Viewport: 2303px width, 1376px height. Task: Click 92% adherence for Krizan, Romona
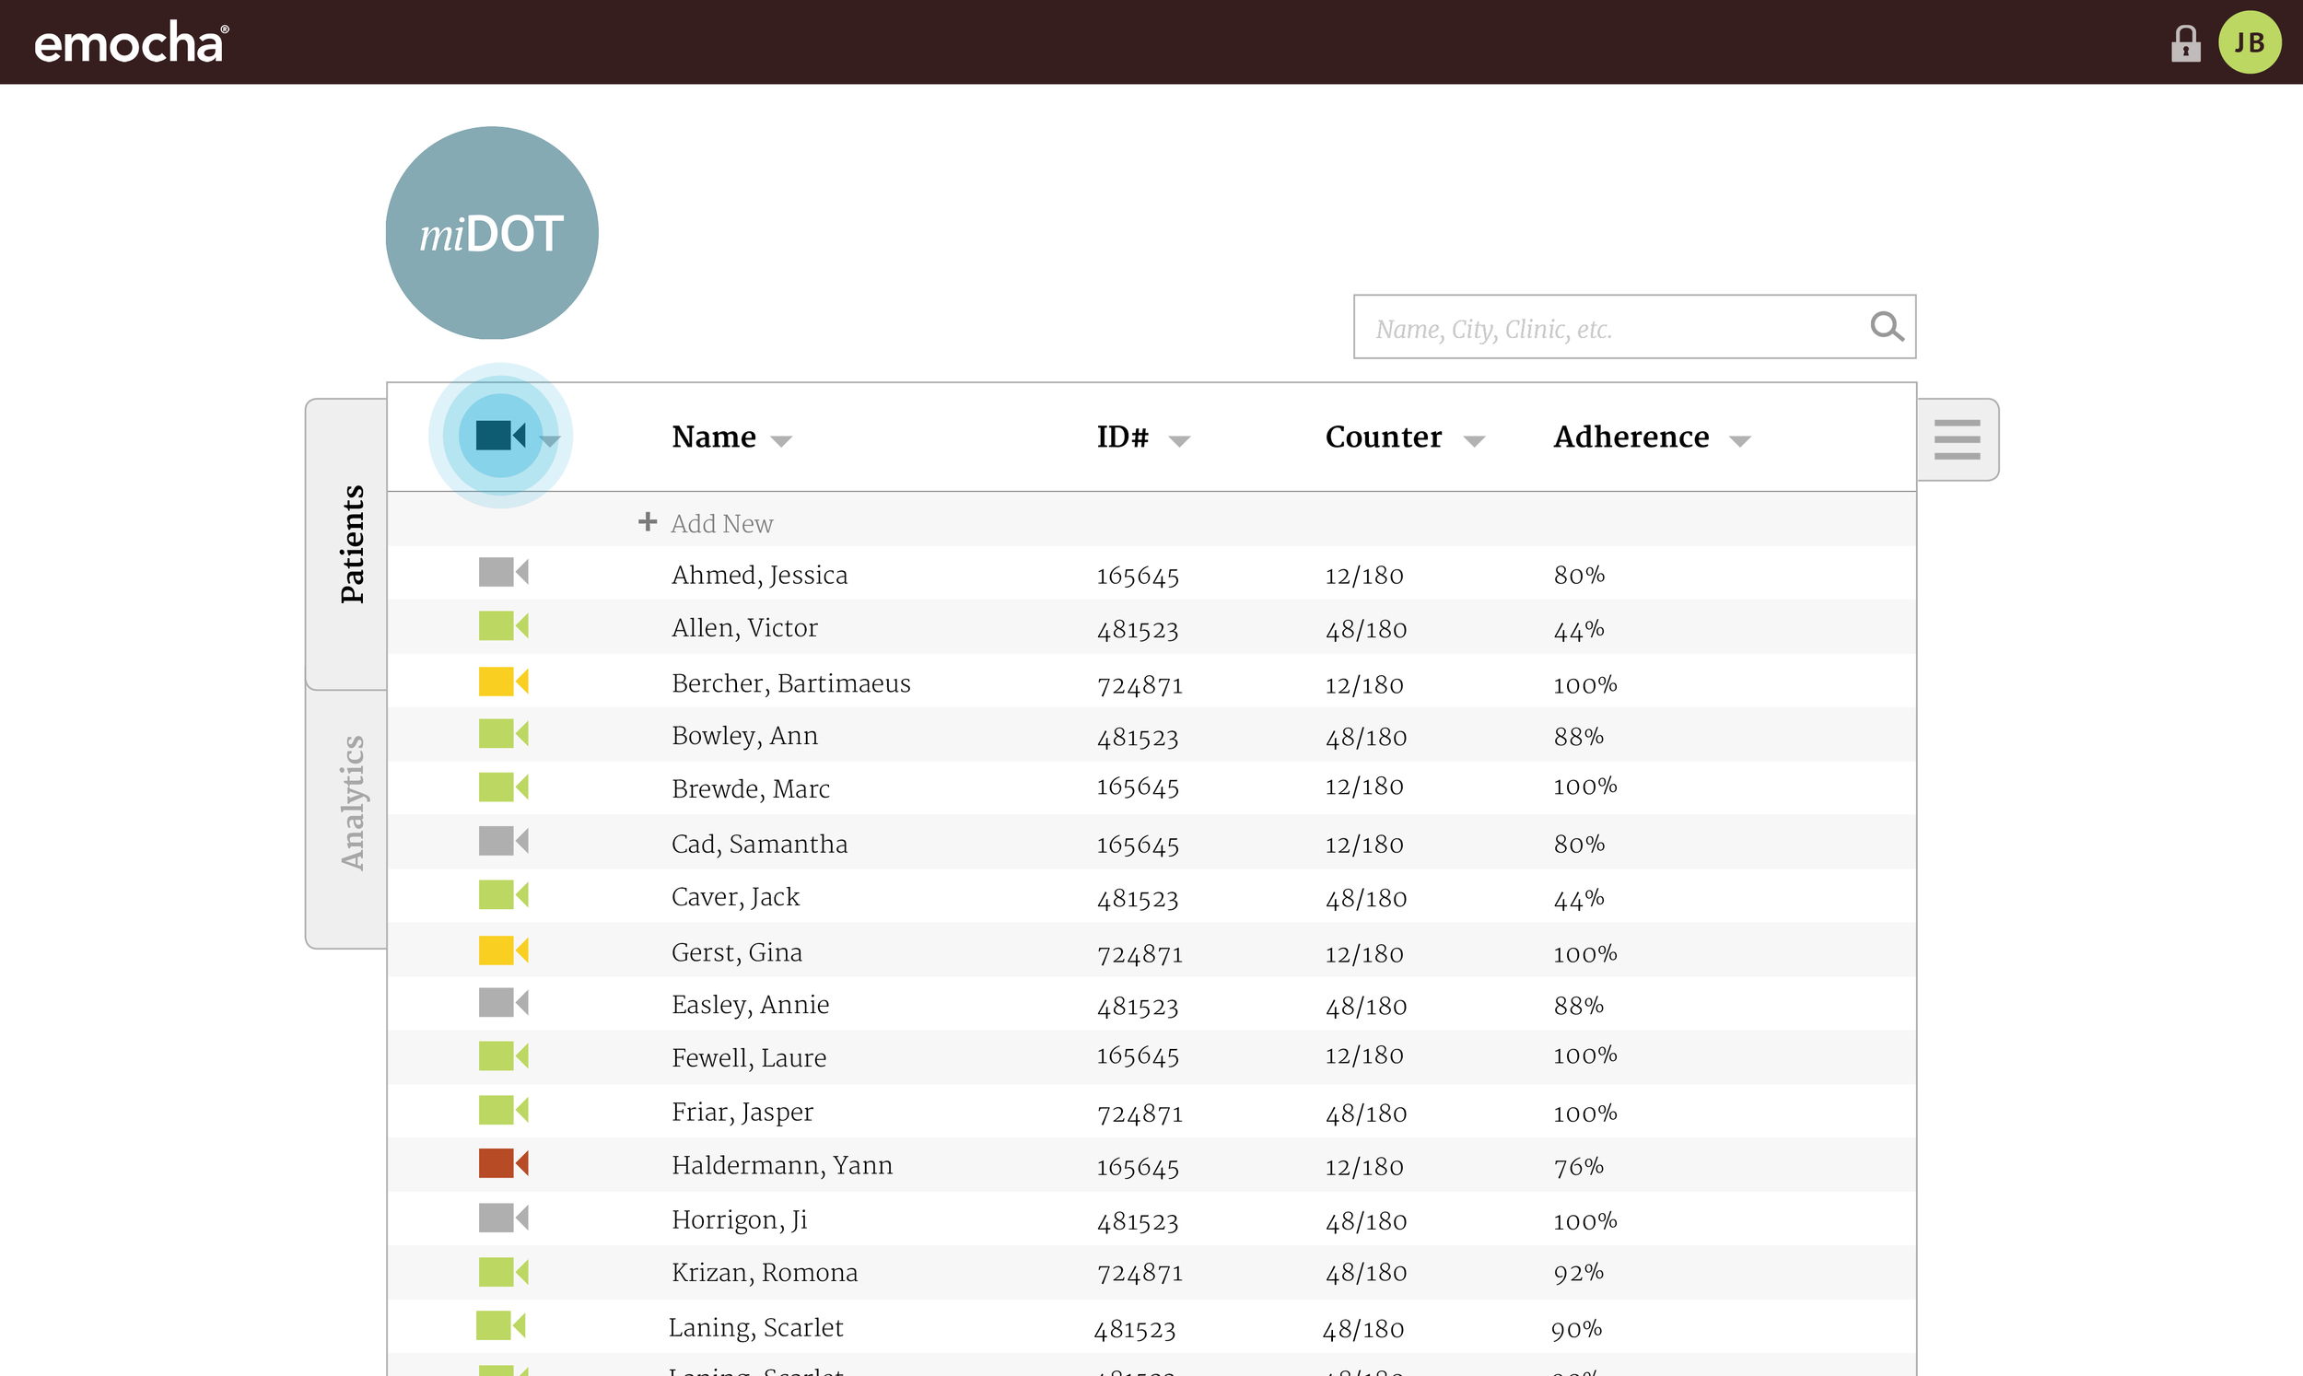point(1578,1272)
